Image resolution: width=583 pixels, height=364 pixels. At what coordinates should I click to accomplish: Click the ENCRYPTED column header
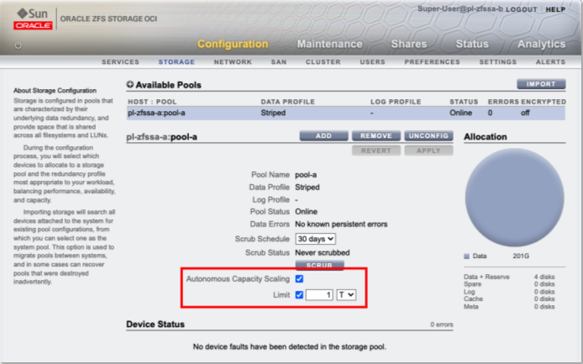pyautogui.click(x=544, y=102)
